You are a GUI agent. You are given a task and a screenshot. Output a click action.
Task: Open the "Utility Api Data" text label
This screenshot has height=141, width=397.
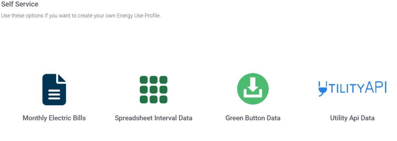(352, 118)
